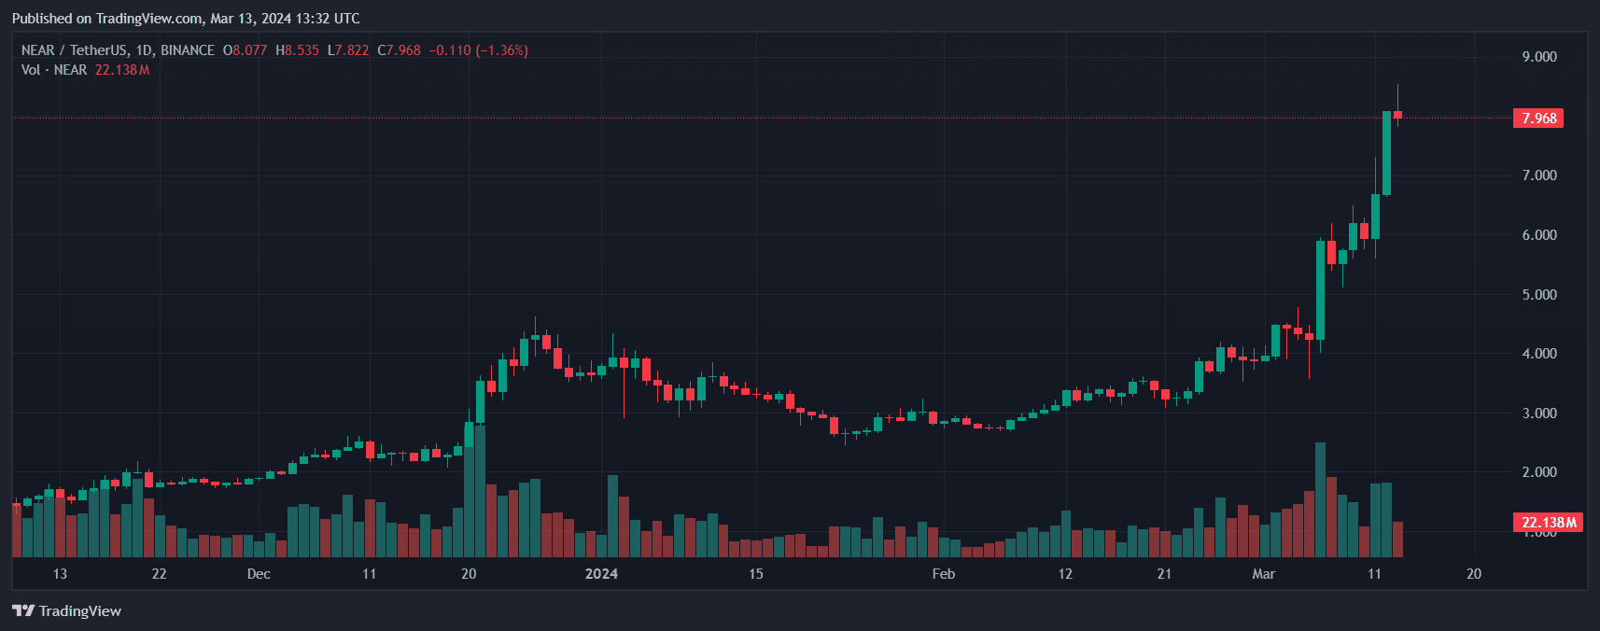This screenshot has width=1600, height=631.
Task: Click the Mar label on the time axis
Action: point(1263,574)
